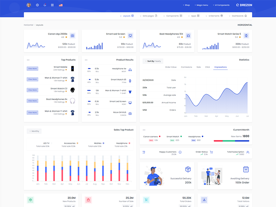Click the notification bell icon
Image resolution: width=276 pixels, height=207 pixels.
(x=45, y=5)
